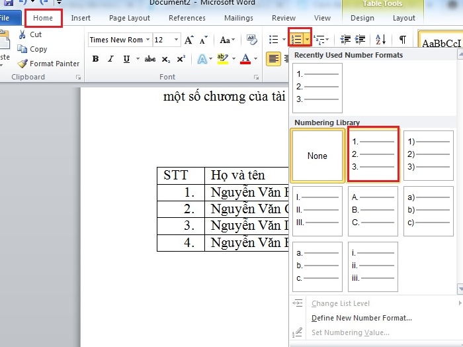463x347 pixels.
Task: Apply Text Effects with the glowing A icon
Action: [x=202, y=59]
